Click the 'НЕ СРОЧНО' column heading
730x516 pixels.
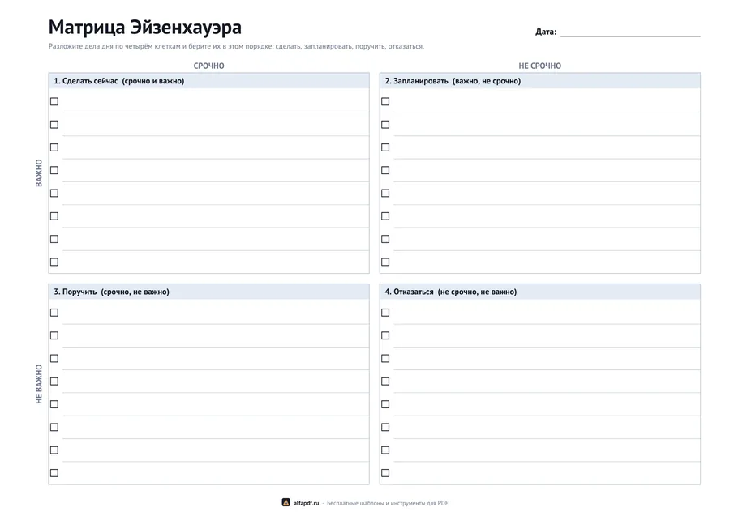coord(540,66)
